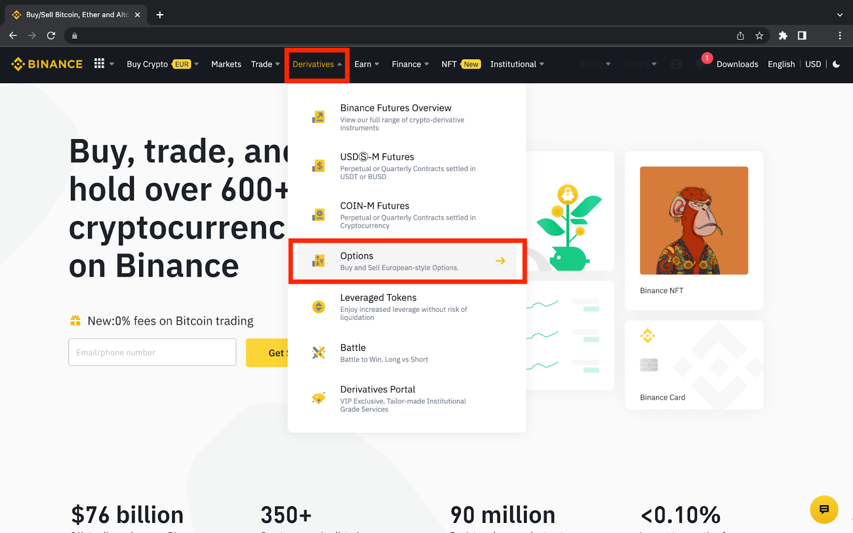853x533 pixels.
Task: Open browser extensions puzzle icon
Action: point(783,36)
